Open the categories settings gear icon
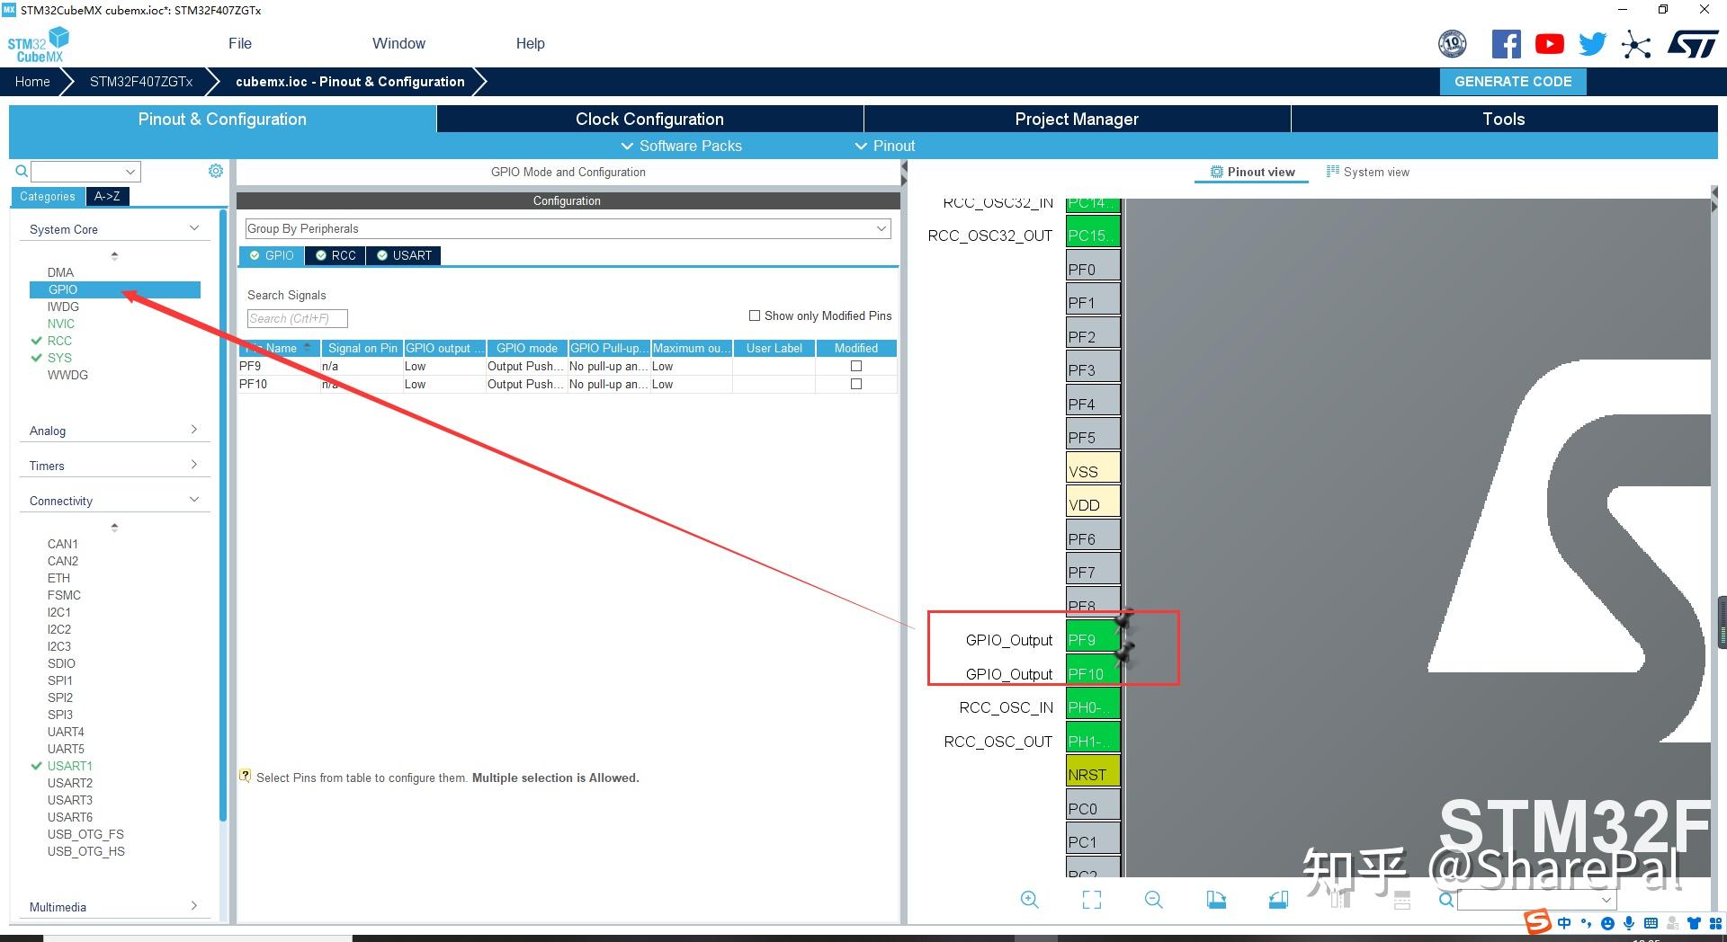This screenshot has height=942, width=1727. coord(216,171)
